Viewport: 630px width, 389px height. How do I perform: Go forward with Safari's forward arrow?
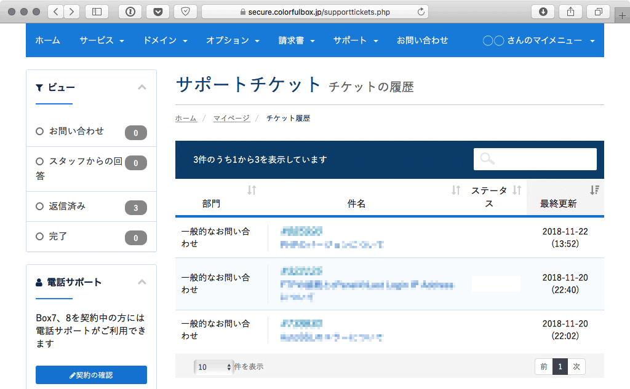(x=71, y=12)
